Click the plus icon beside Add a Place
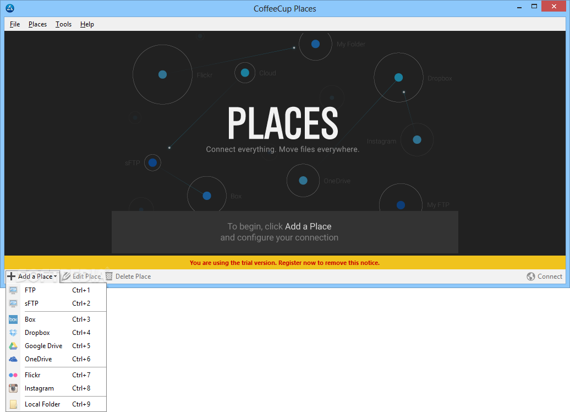 [11, 277]
